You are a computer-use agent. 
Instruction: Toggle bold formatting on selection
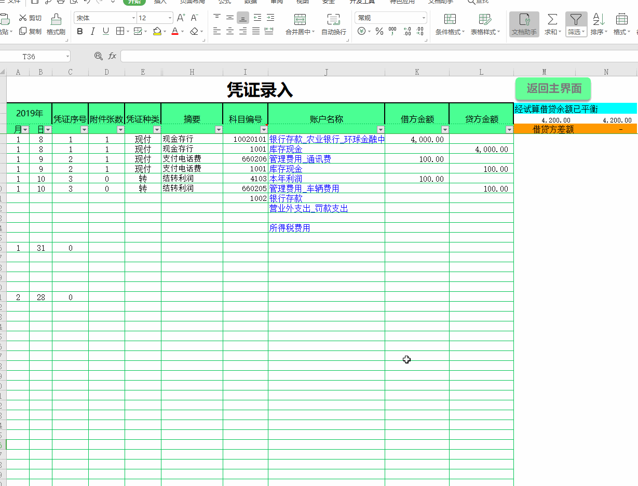(79, 31)
